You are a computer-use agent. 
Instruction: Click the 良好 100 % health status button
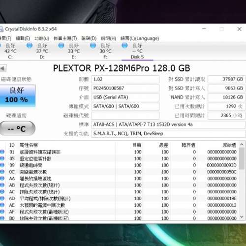[x=17, y=96]
